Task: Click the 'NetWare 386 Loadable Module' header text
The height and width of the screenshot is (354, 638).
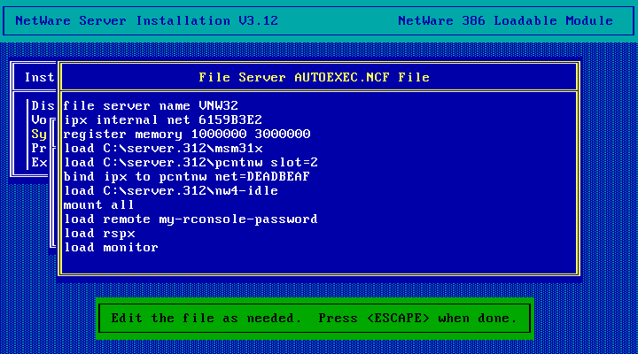Action: (505, 20)
